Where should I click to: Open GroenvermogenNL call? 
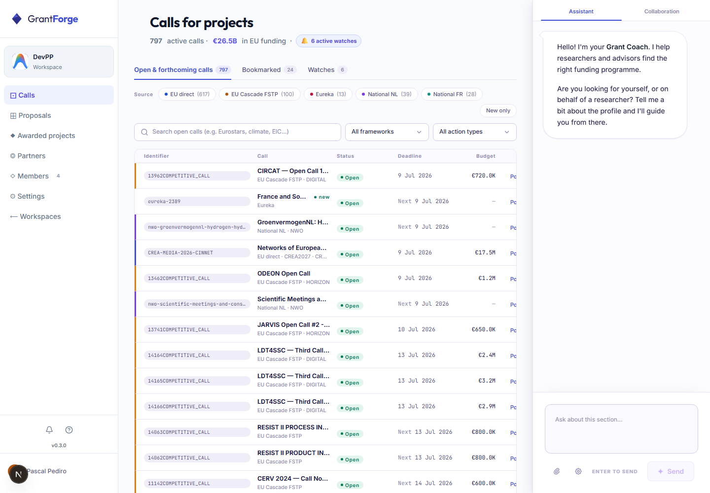pos(325,227)
